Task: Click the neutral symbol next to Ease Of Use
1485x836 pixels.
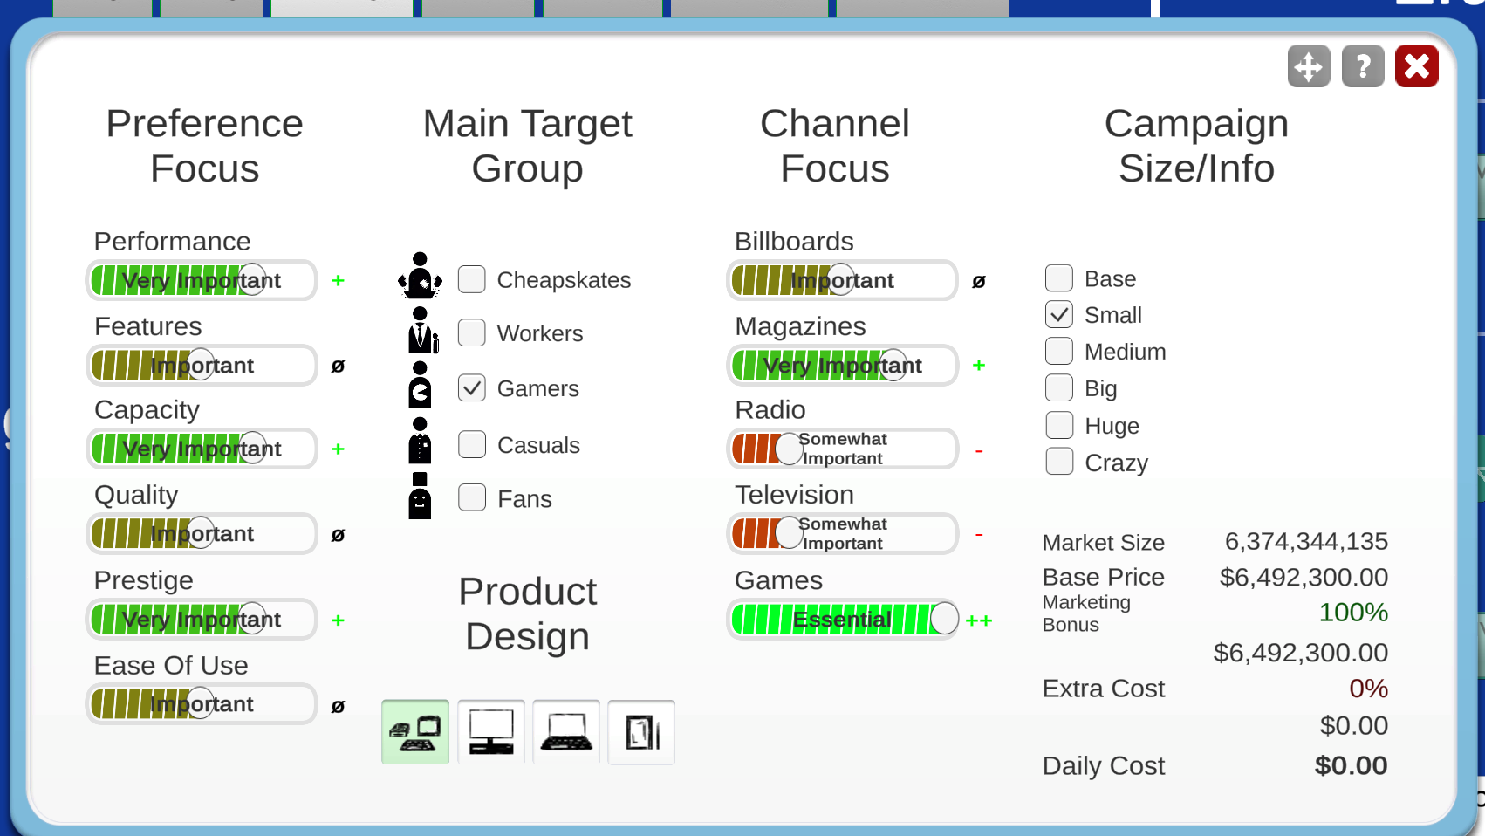Action: [x=339, y=706]
